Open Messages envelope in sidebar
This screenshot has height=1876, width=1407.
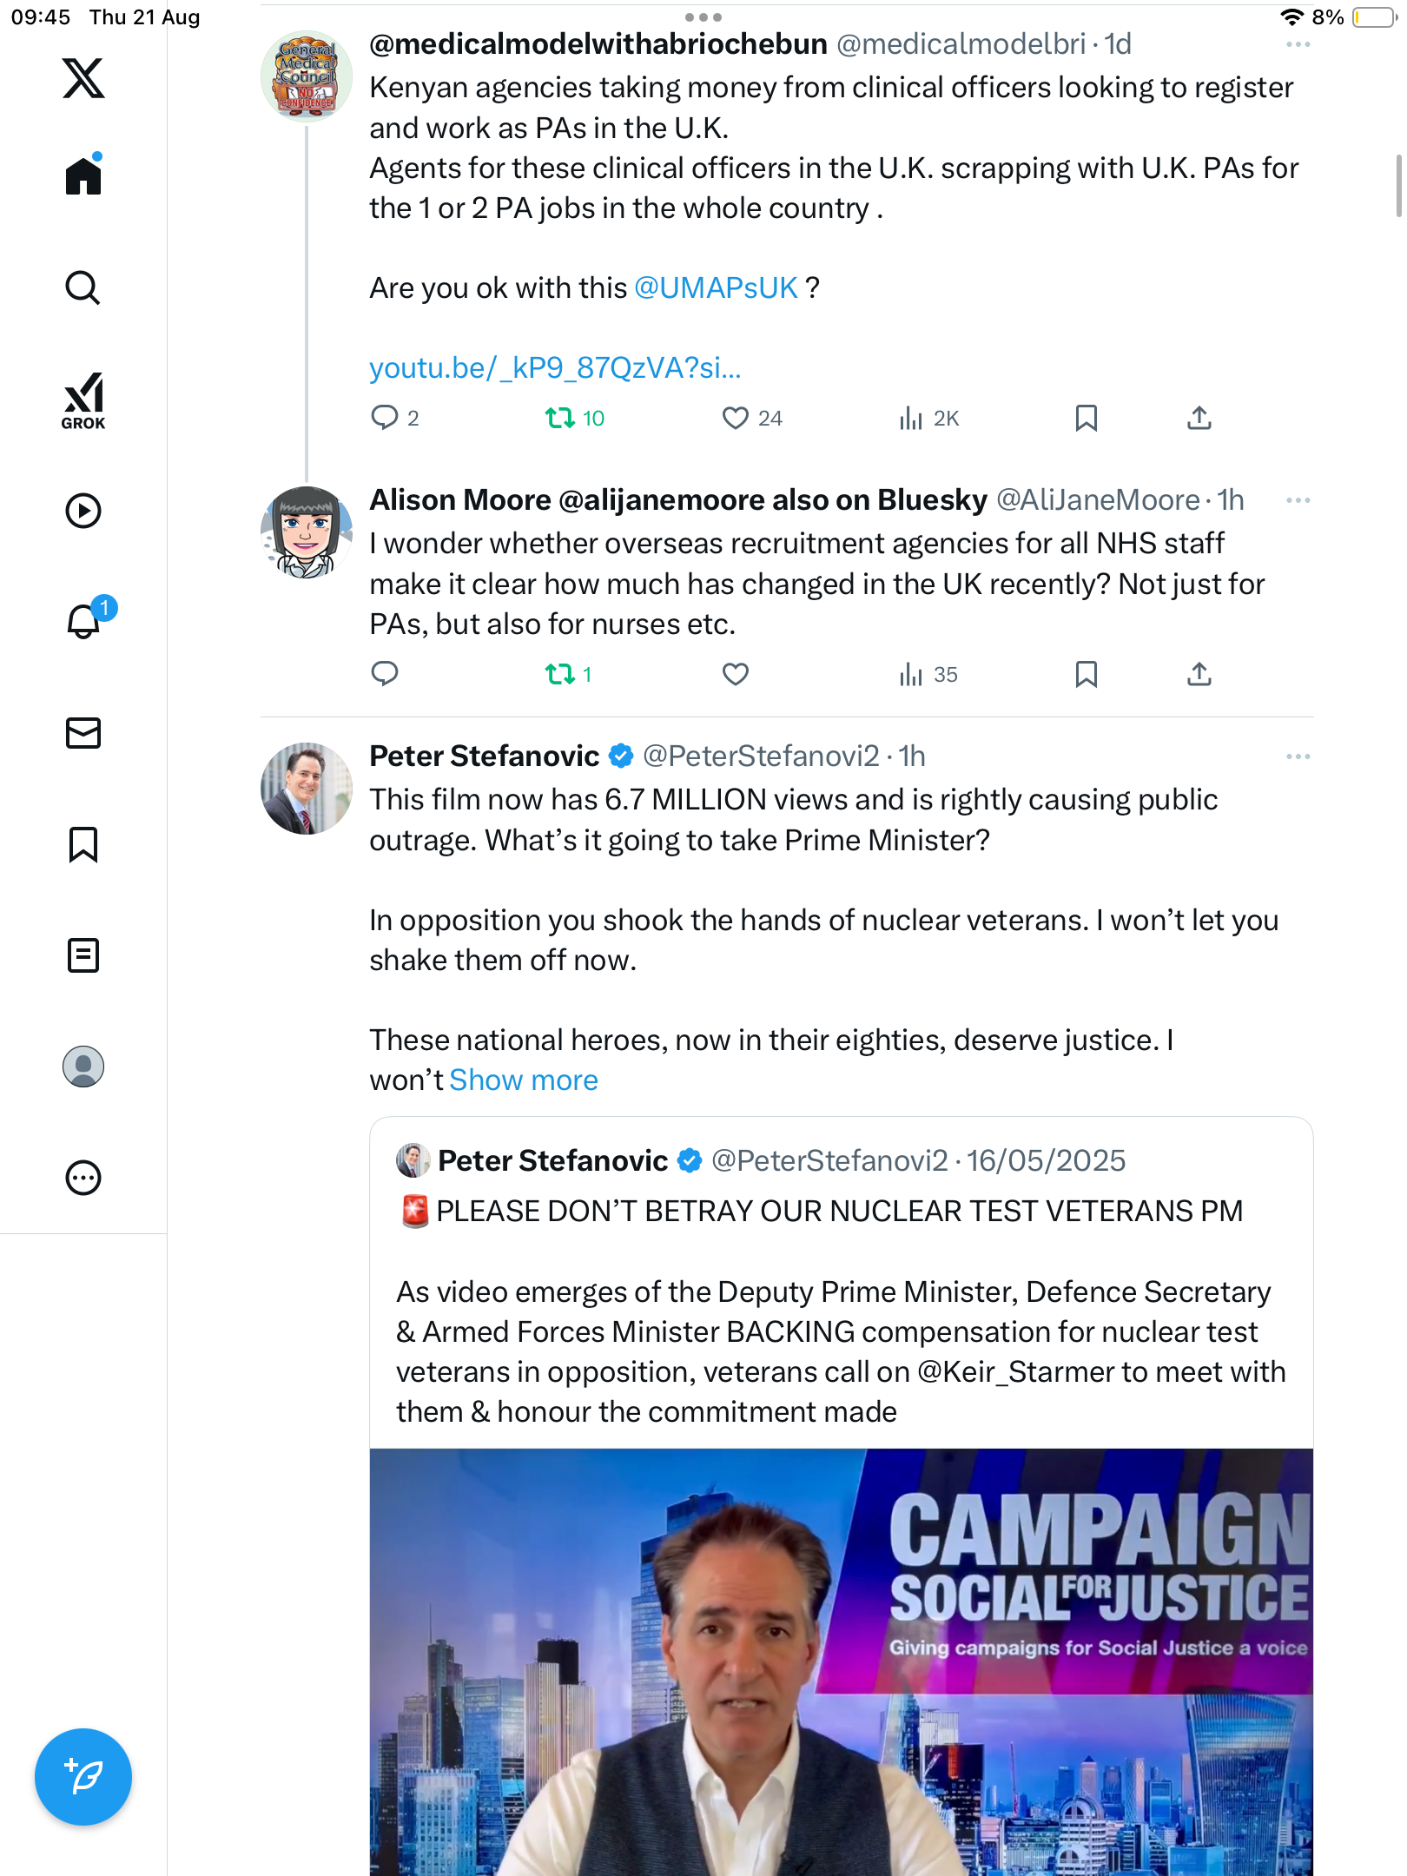tap(83, 733)
